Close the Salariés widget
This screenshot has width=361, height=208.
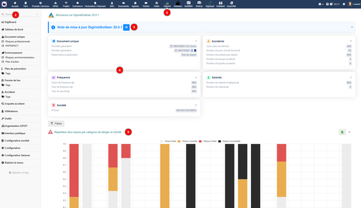point(351,78)
